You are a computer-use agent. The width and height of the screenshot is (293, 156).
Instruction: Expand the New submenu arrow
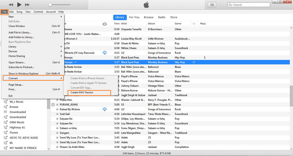tap(61, 16)
